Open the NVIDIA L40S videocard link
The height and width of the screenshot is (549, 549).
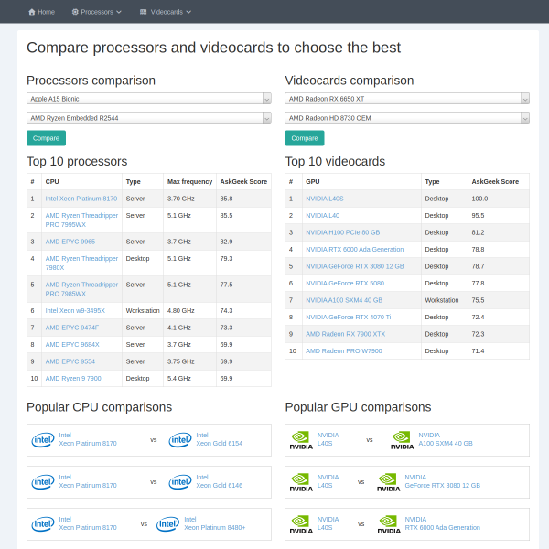coord(325,199)
